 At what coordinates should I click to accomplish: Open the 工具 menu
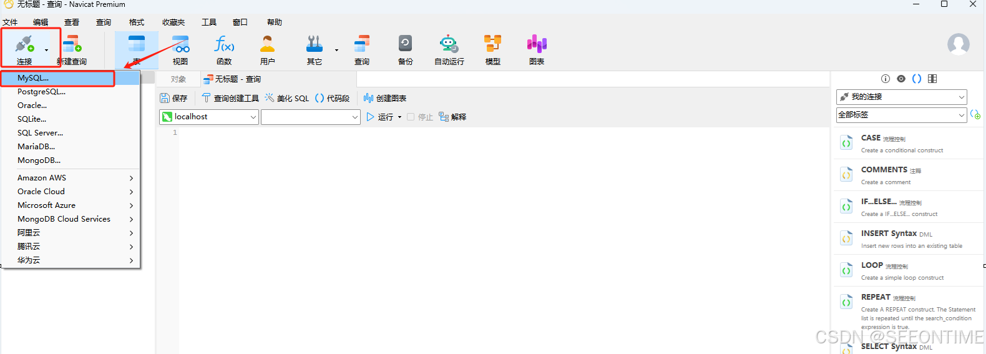tap(209, 22)
